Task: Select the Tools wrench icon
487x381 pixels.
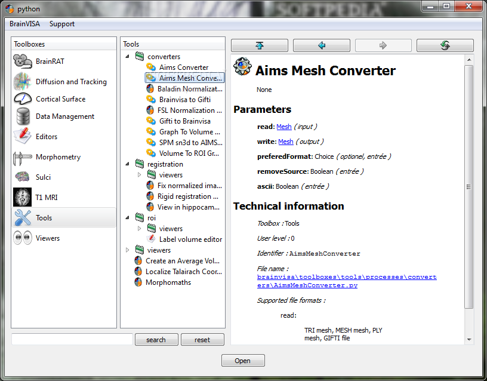Action: (23, 217)
